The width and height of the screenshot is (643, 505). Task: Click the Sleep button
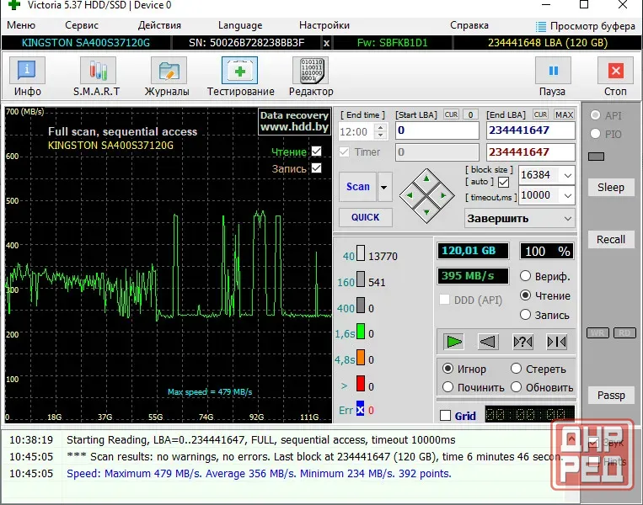coord(610,187)
